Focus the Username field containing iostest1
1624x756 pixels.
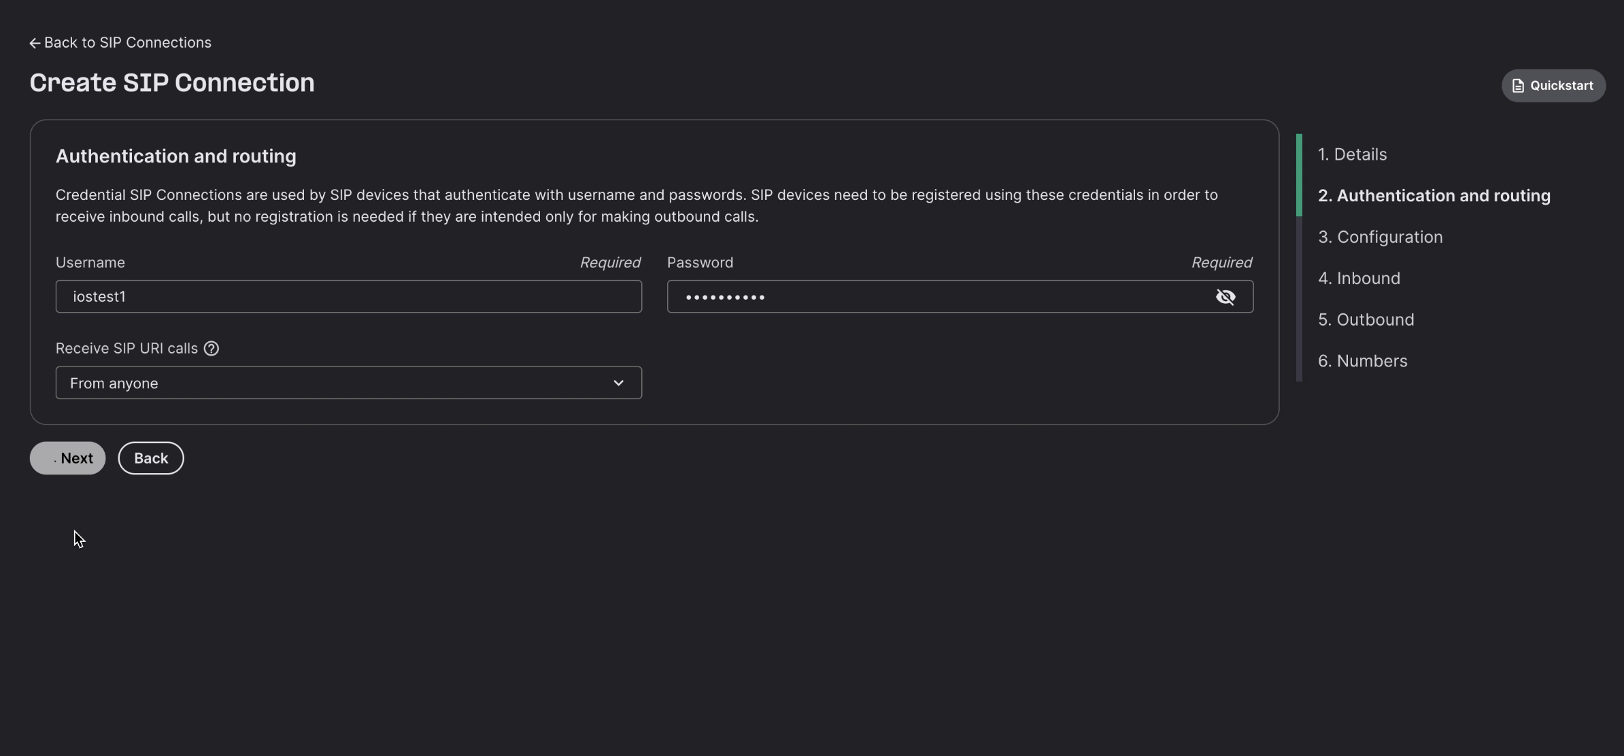click(x=348, y=296)
